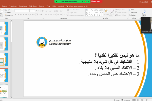Switch to Normal view in status bar
This screenshot has width=152, height=101.
coord(134,100)
